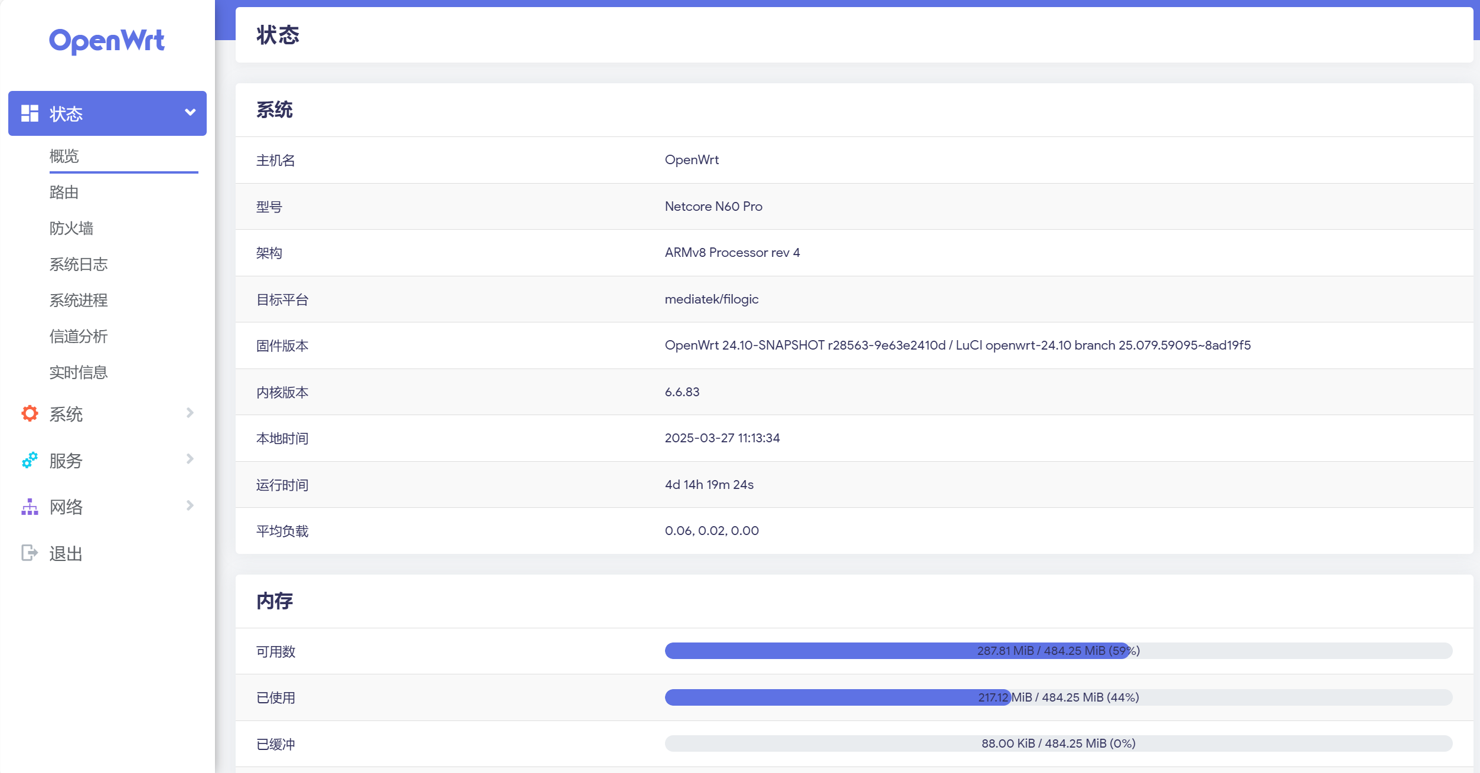Click the 可用数 memory progress bar

click(x=1058, y=651)
